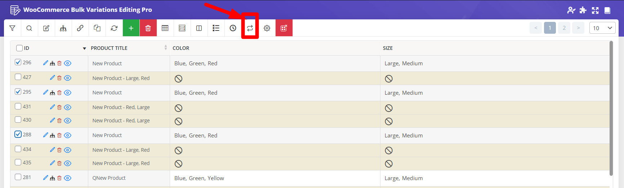Select the "QNew Product" title cell
The height and width of the screenshot is (188, 624).
(129, 178)
